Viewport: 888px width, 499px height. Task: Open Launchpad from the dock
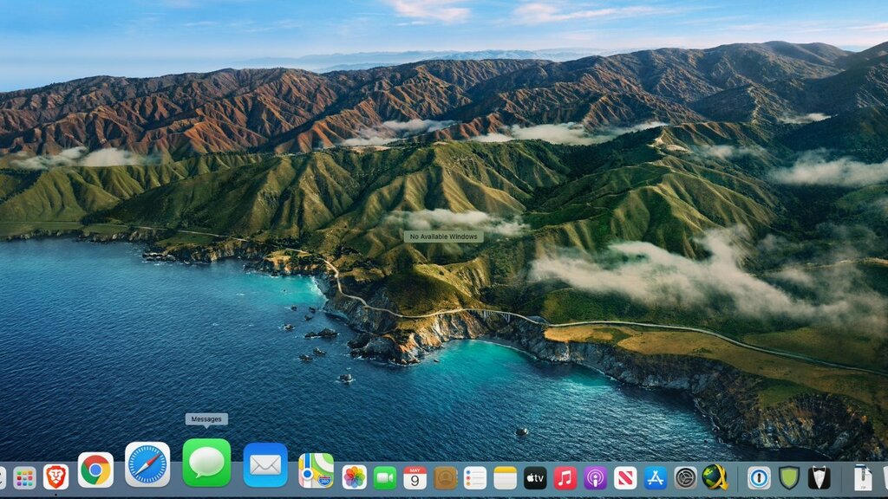24,477
